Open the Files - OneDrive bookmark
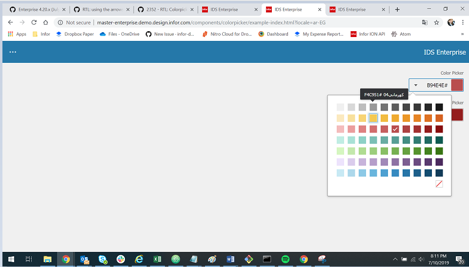 click(x=120, y=34)
